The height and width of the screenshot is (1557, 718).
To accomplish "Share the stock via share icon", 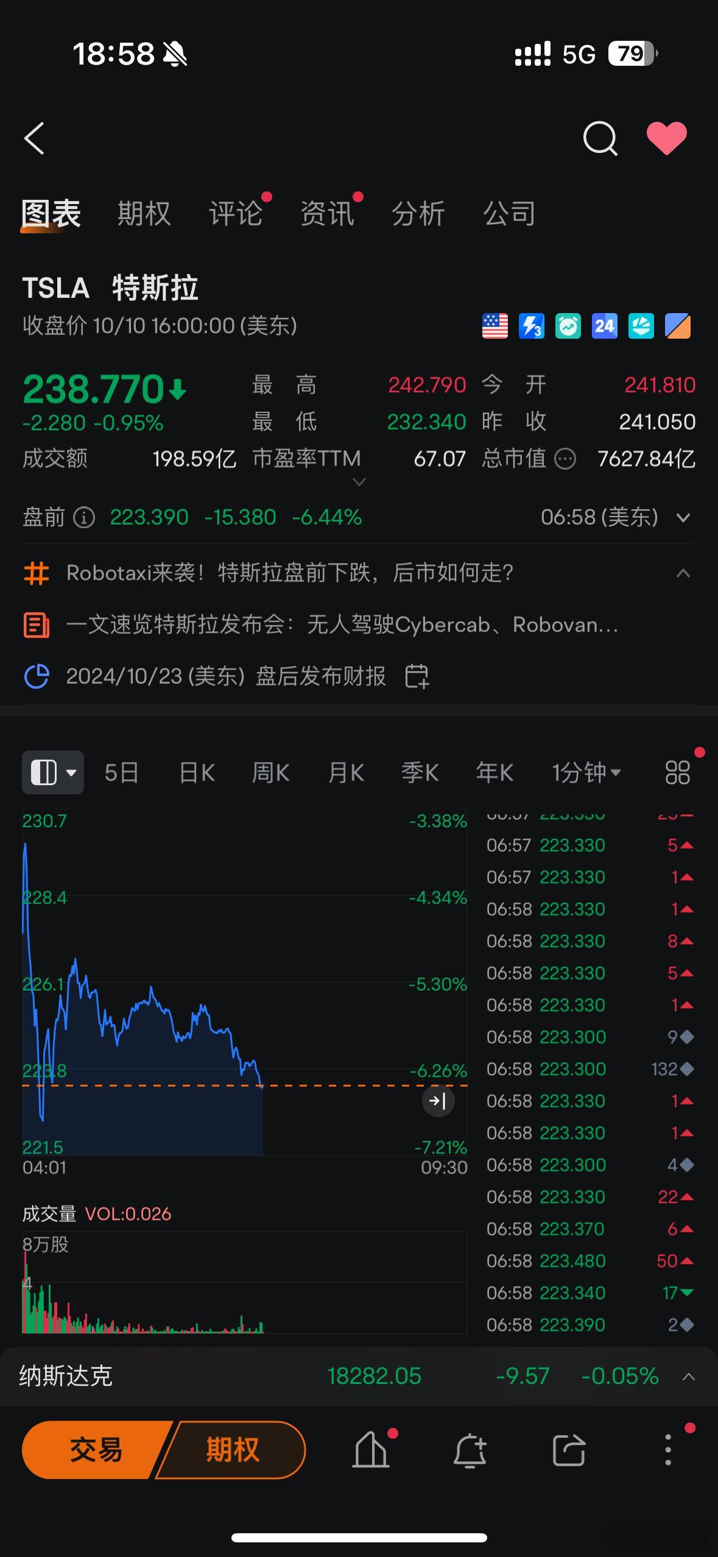I will pos(569,1450).
